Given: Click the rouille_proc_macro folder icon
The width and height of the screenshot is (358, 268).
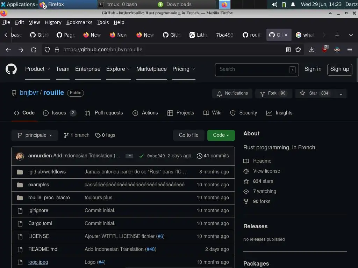Looking at the screenshot, I should [20, 198].
